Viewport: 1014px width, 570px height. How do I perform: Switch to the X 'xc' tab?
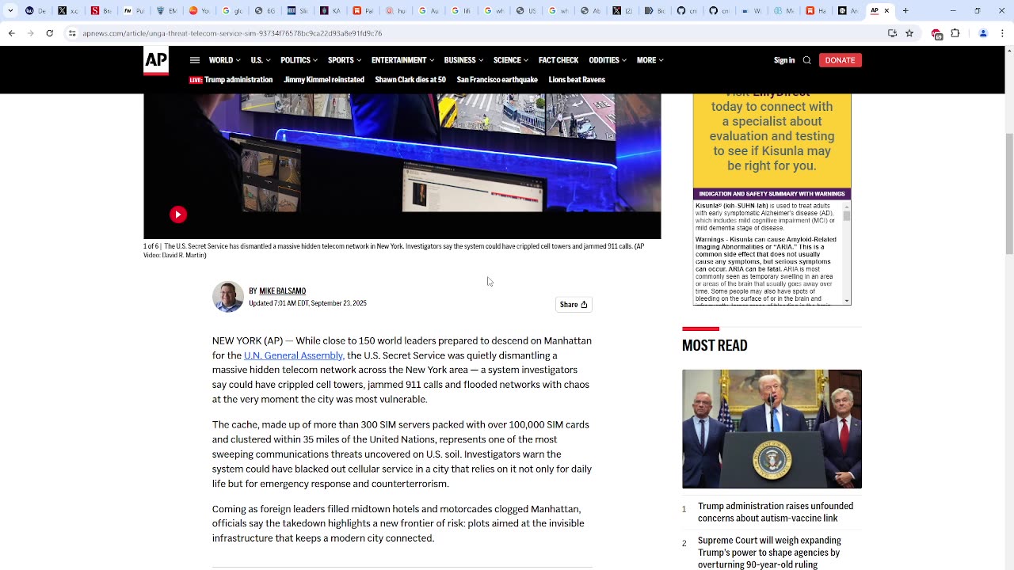point(69,11)
